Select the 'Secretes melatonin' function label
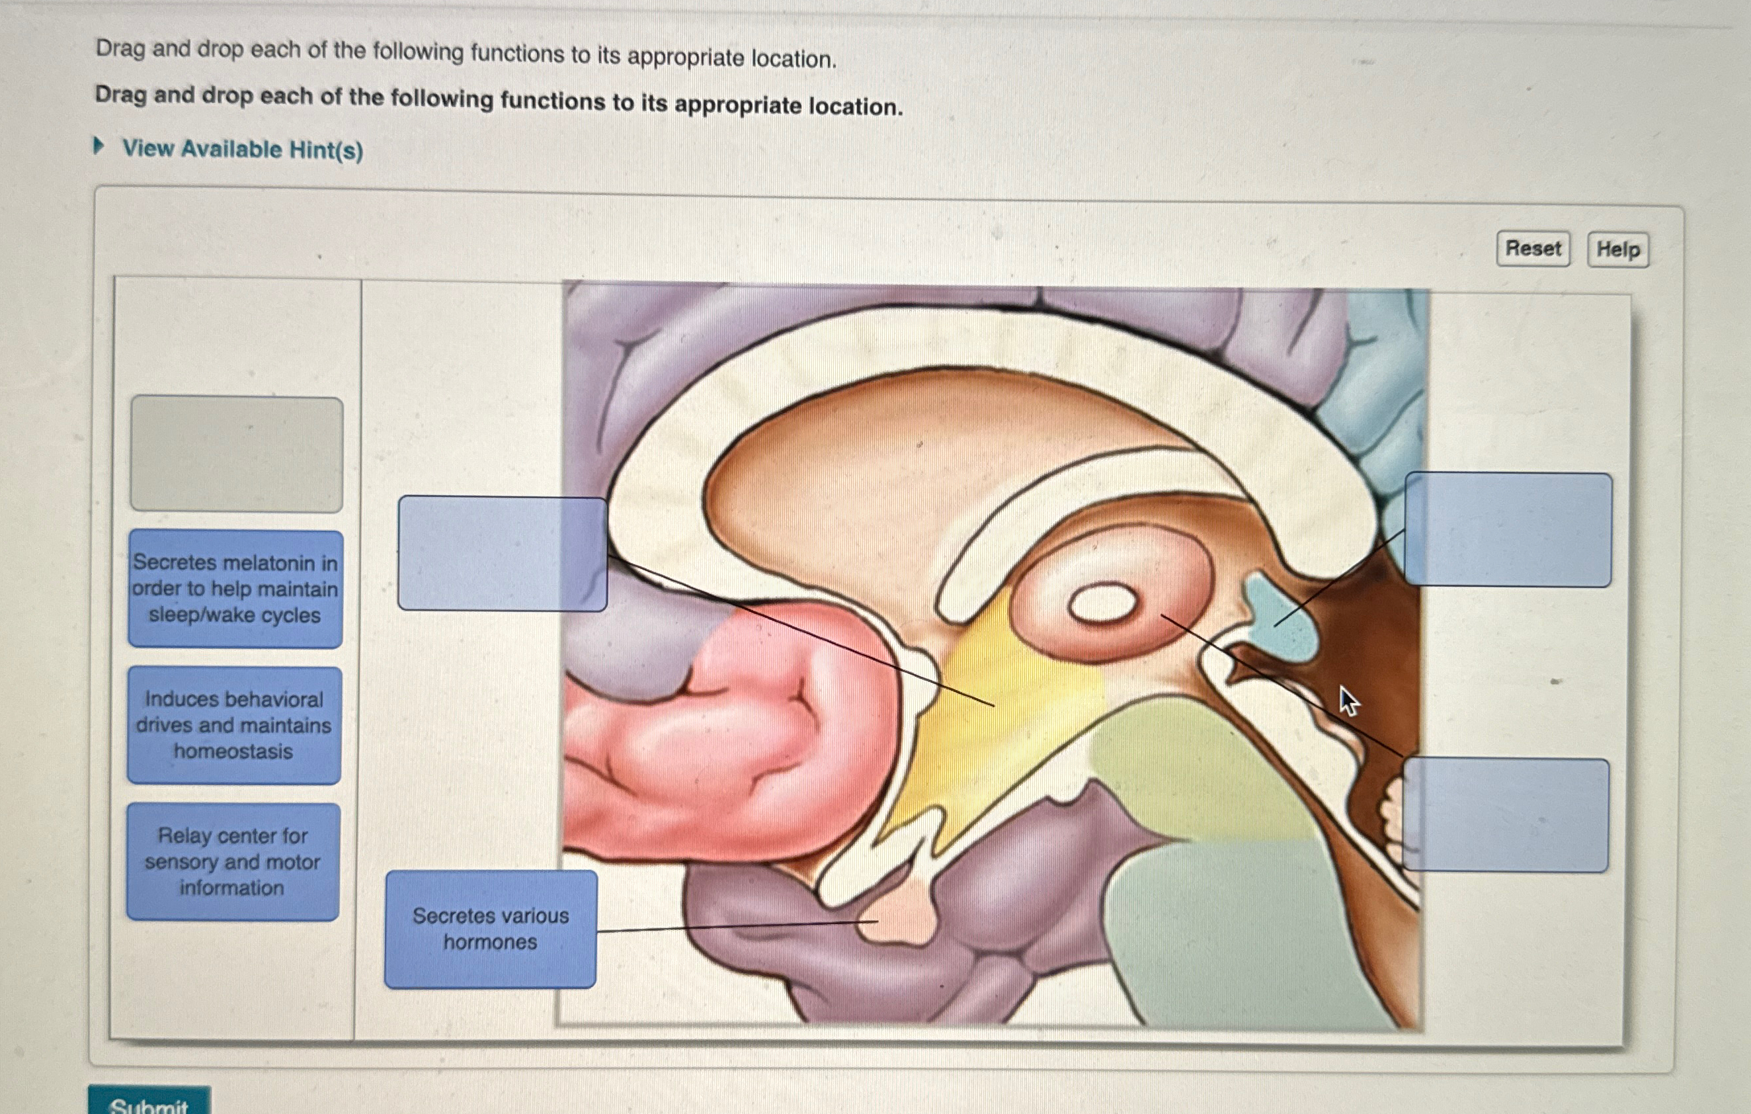 pyautogui.click(x=235, y=589)
